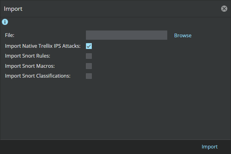Click the Import dialog title text
This screenshot has width=231, height=154.
13,9
